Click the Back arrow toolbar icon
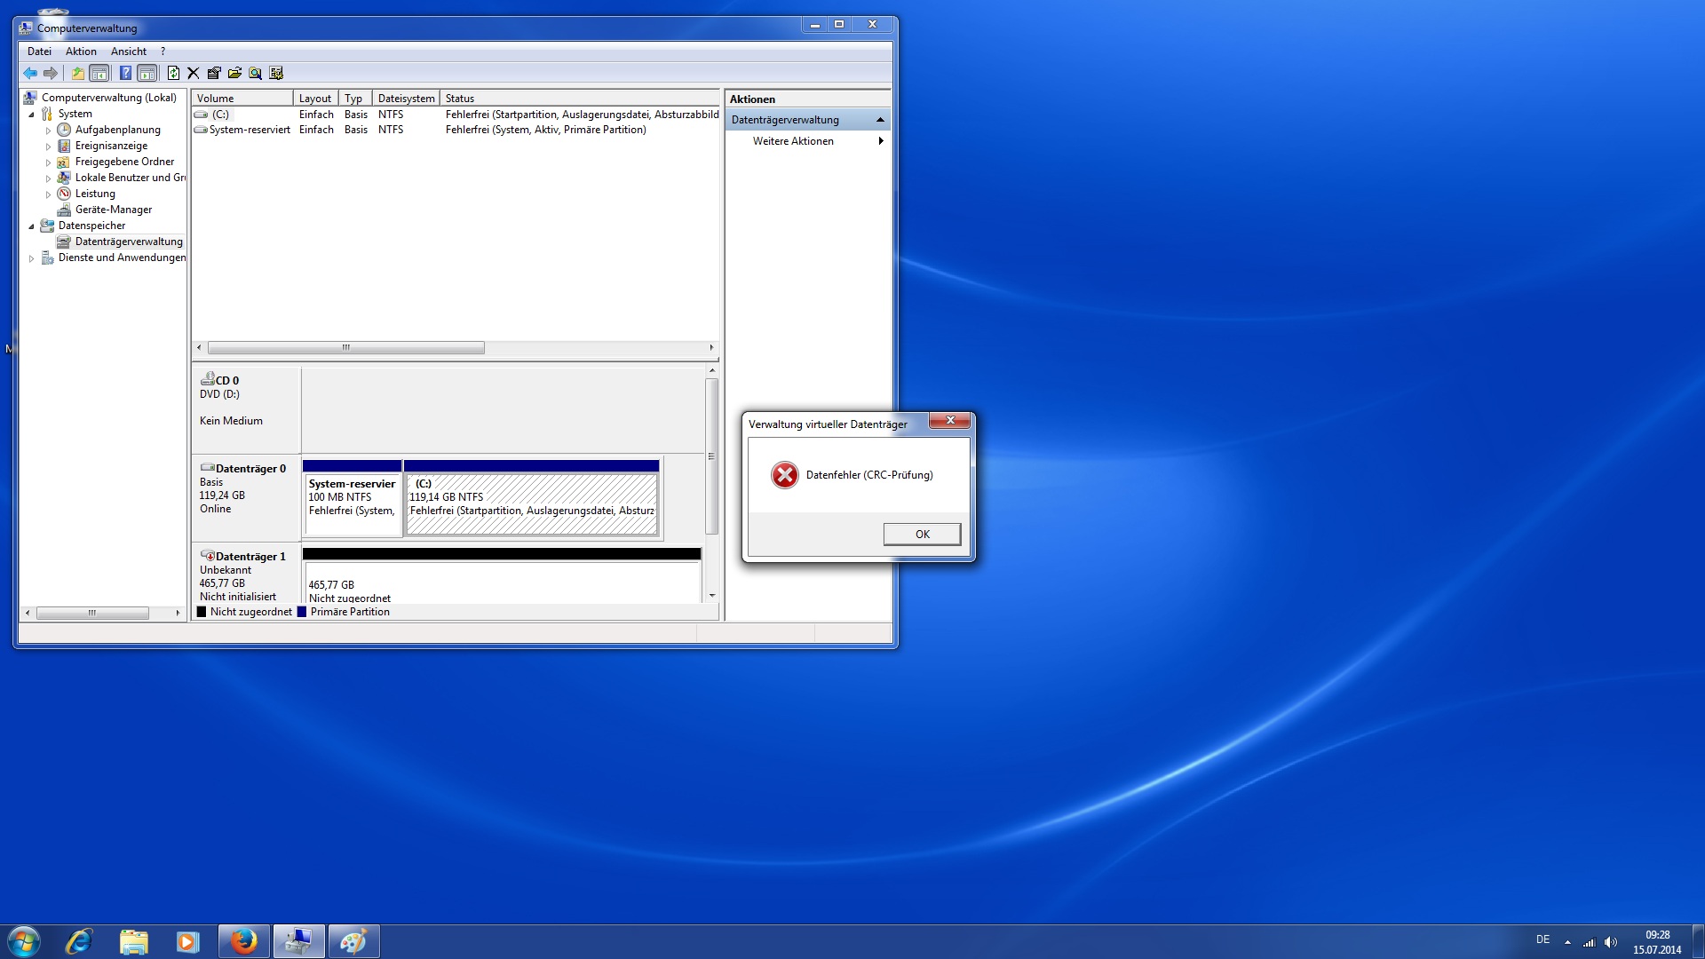The width and height of the screenshot is (1705, 959). [x=30, y=74]
